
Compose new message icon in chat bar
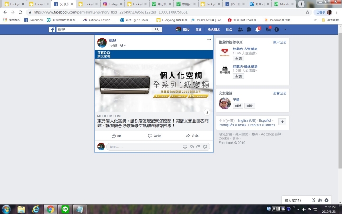[313, 200]
